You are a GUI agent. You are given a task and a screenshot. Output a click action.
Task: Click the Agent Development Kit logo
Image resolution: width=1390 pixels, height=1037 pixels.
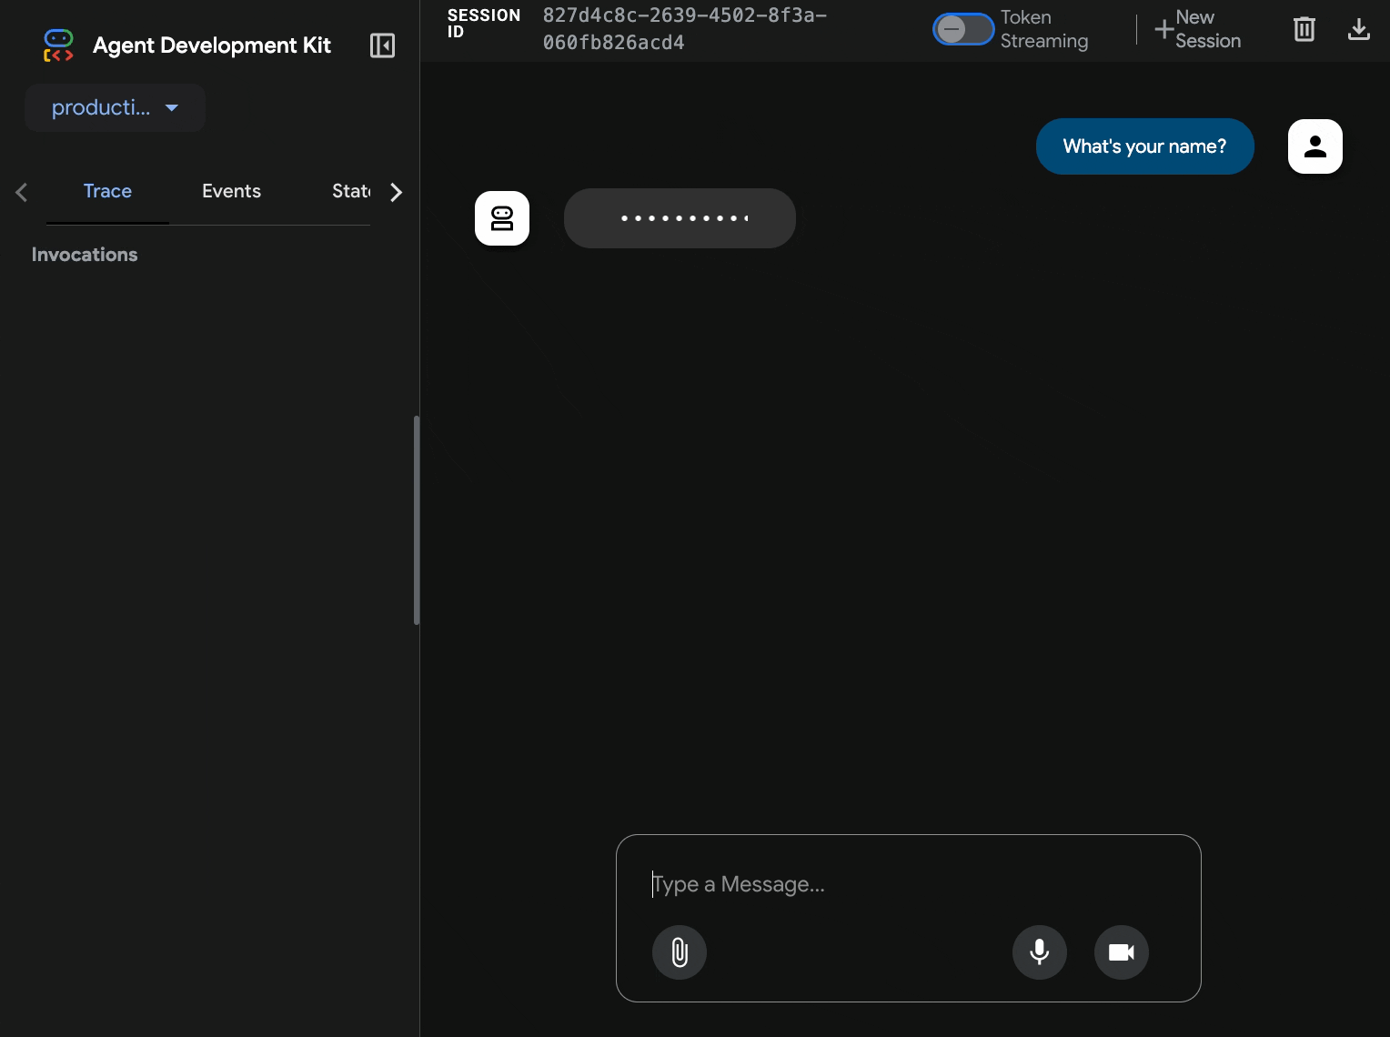click(58, 45)
